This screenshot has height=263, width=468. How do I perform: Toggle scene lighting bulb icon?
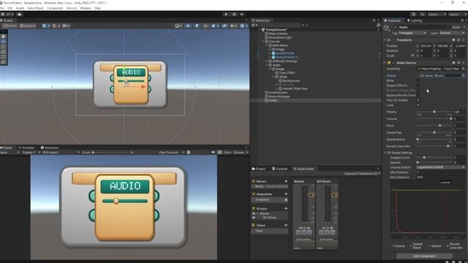[197, 26]
